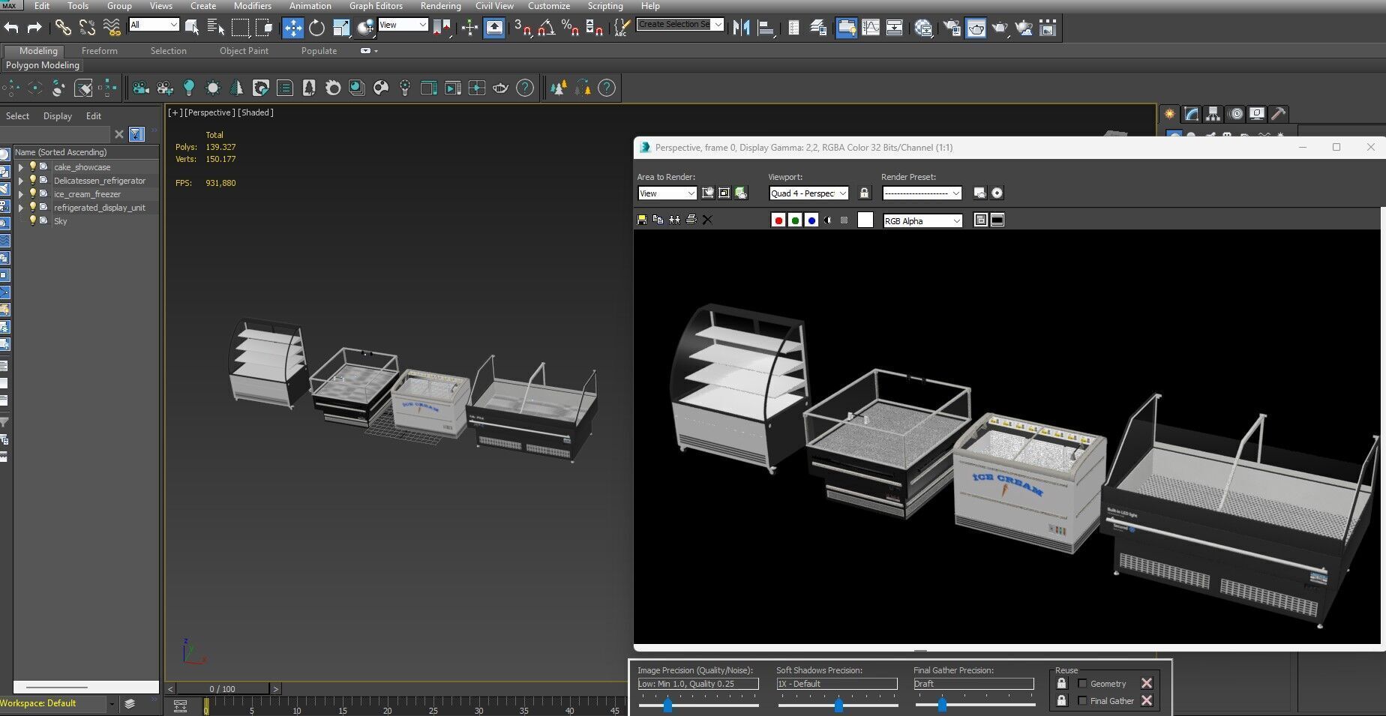Click the Render Production teapot icon
This screenshot has height=716, width=1386.
1000,28
